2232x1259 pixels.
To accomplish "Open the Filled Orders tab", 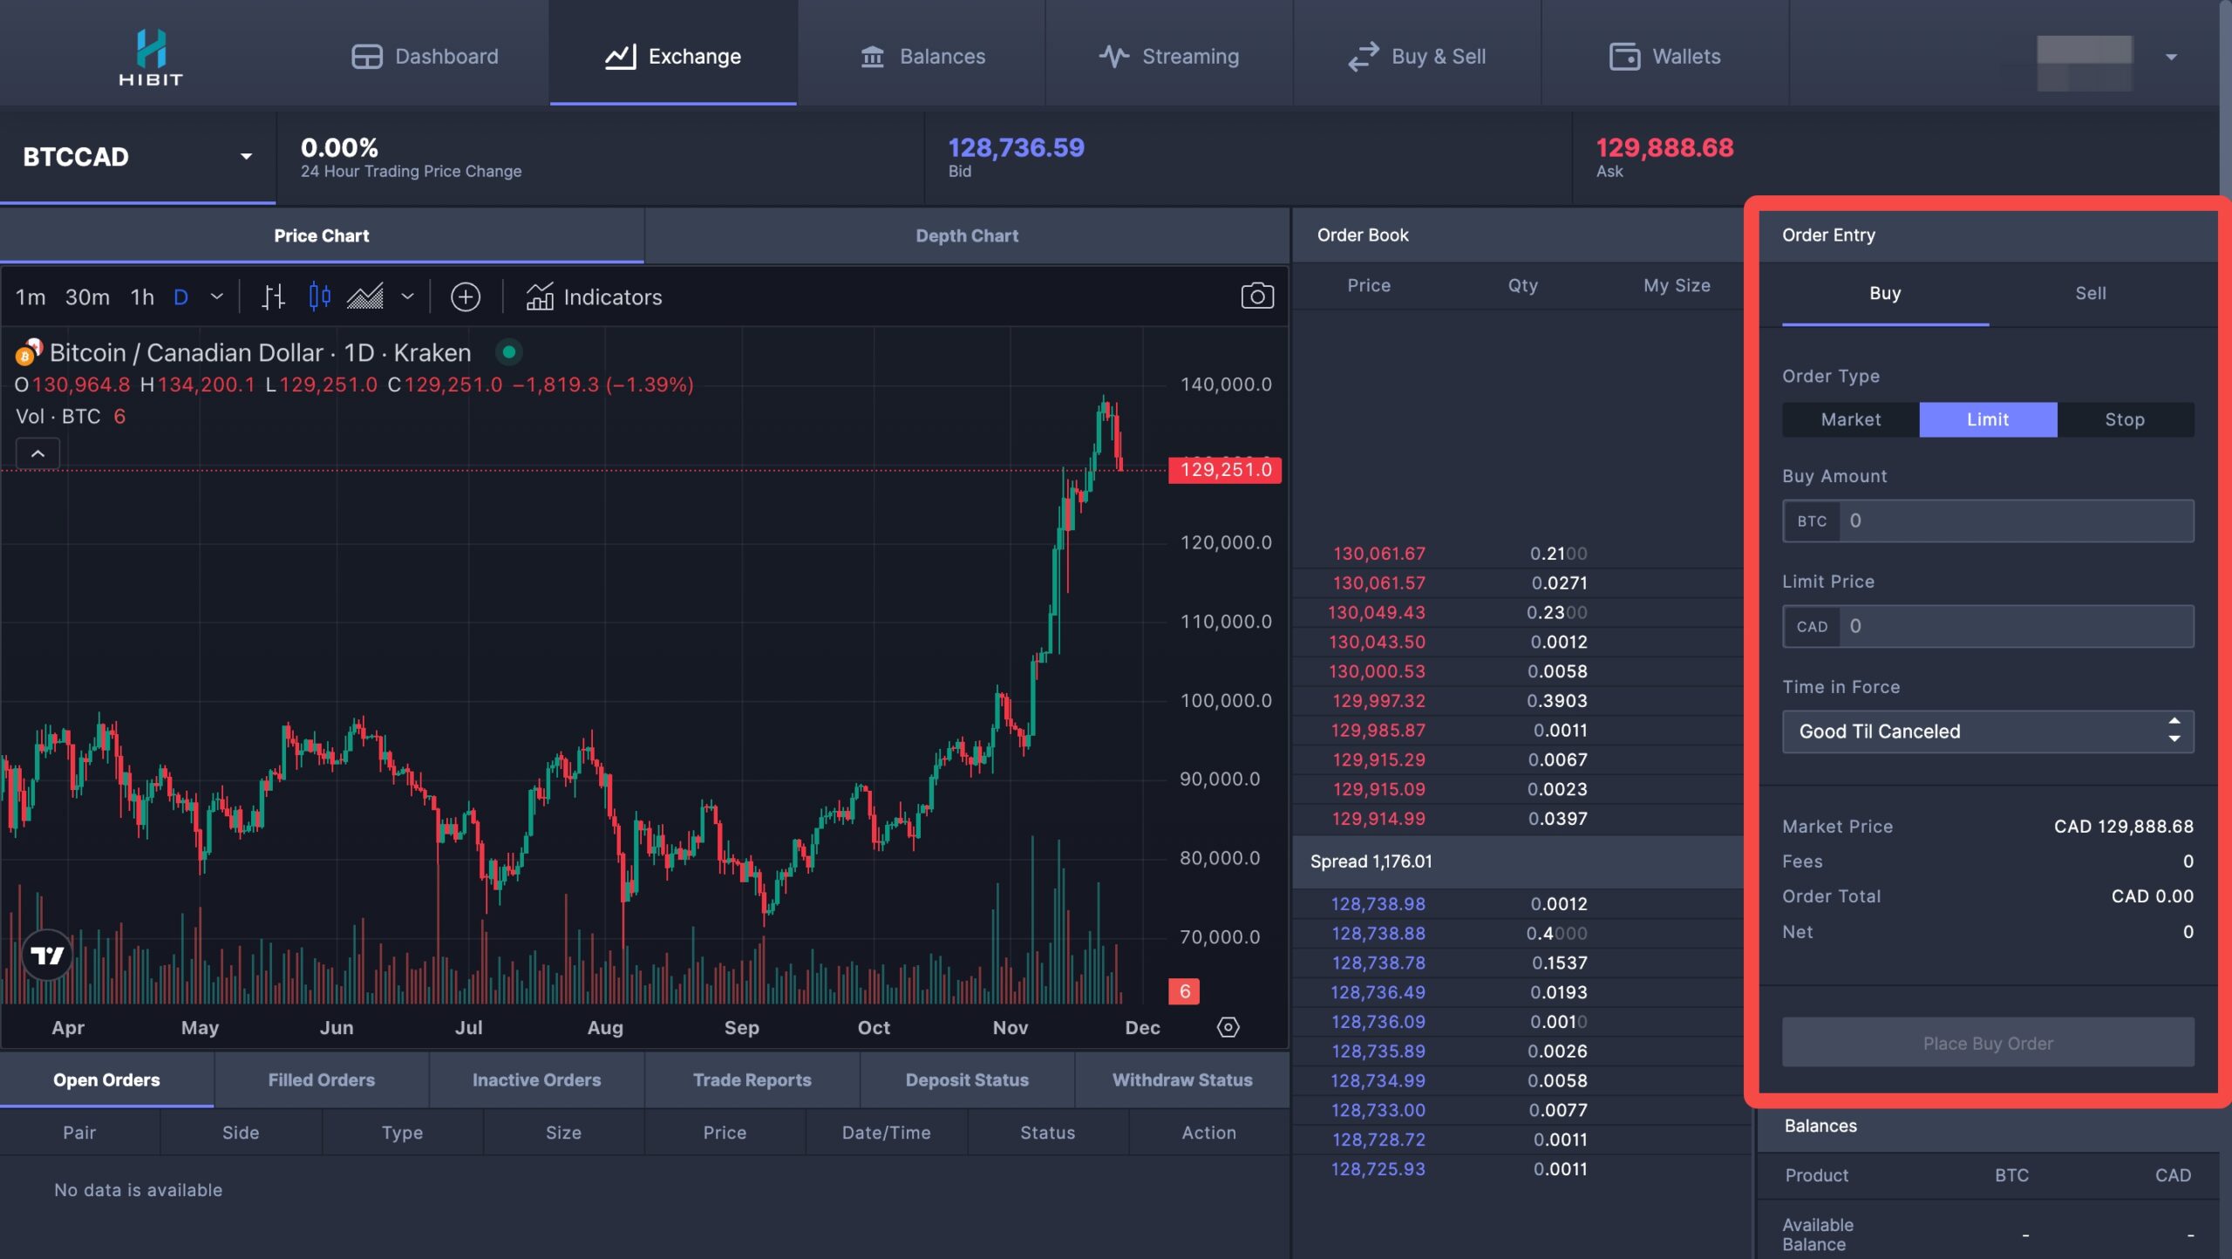I will 322,1080.
